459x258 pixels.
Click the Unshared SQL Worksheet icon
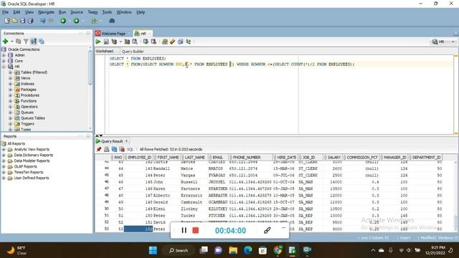click(165, 42)
